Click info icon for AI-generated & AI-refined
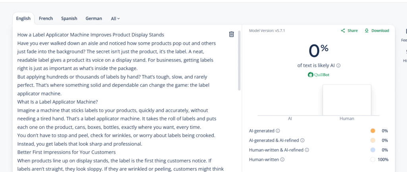 pyautogui.click(x=302, y=140)
